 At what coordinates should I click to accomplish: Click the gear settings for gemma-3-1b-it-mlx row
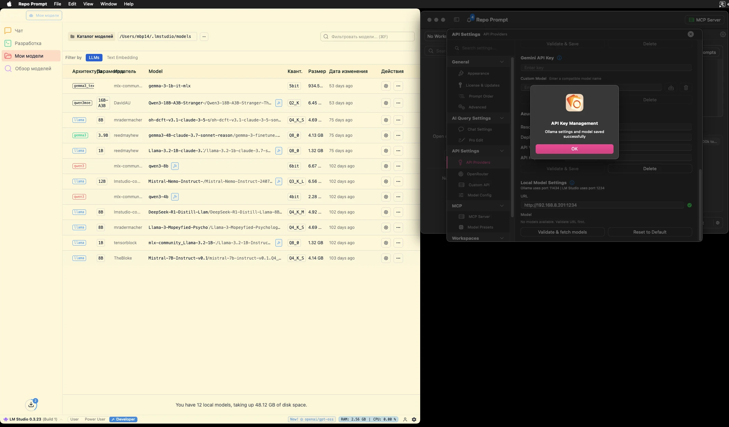(386, 86)
